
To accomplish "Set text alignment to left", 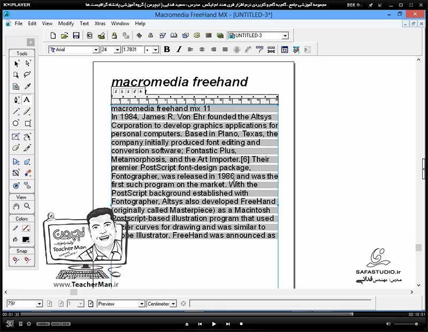I will coord(190,49).
